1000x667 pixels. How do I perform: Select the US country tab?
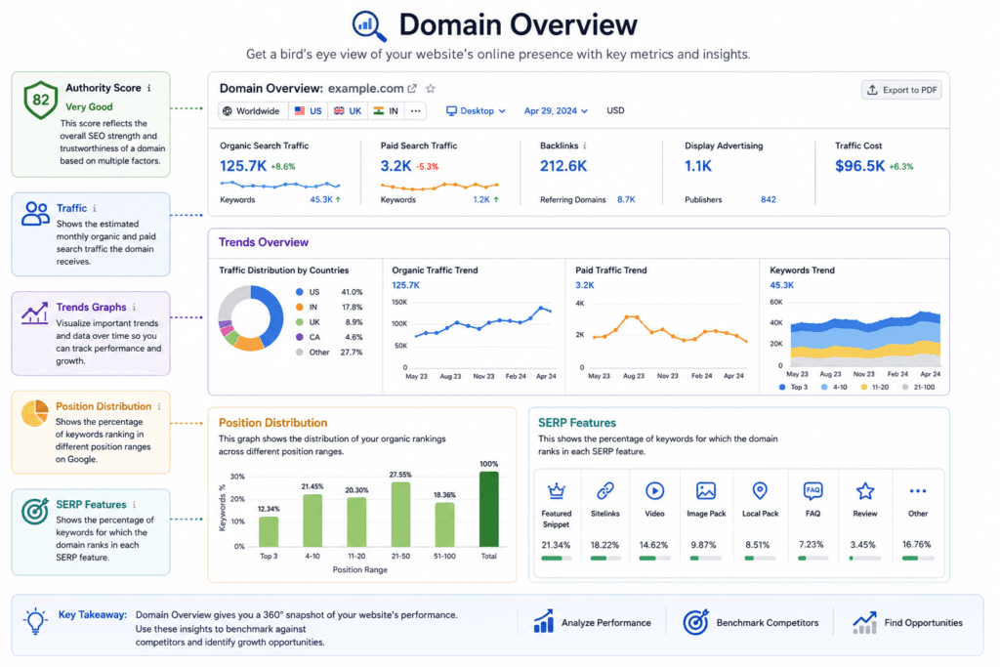point(308,111)
